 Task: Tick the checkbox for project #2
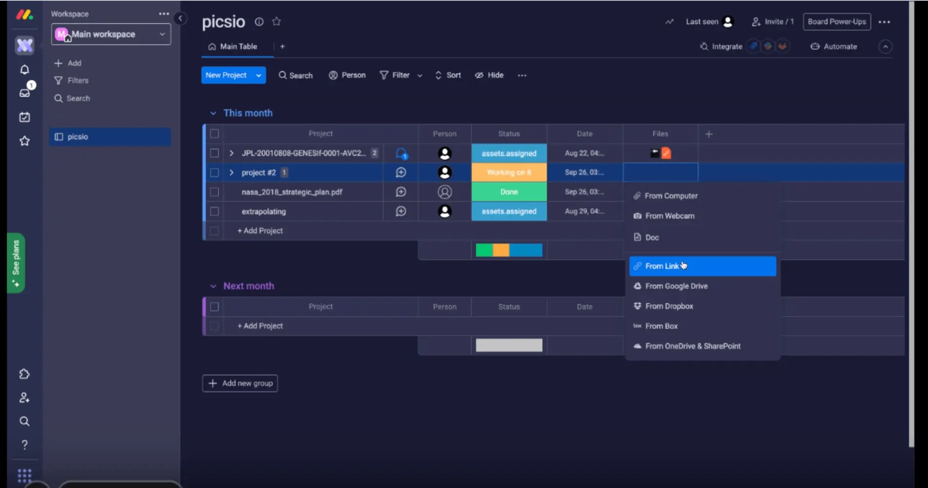214,172
